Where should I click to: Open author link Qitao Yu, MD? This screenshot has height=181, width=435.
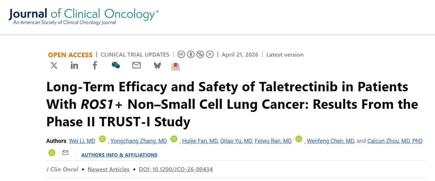pyautogui.click(x=236, y=141)
